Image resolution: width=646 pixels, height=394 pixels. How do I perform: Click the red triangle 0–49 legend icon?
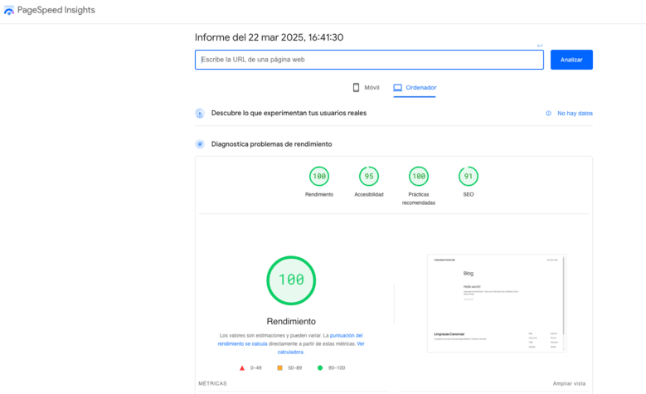pyautogui.click(x=242, y=367)
